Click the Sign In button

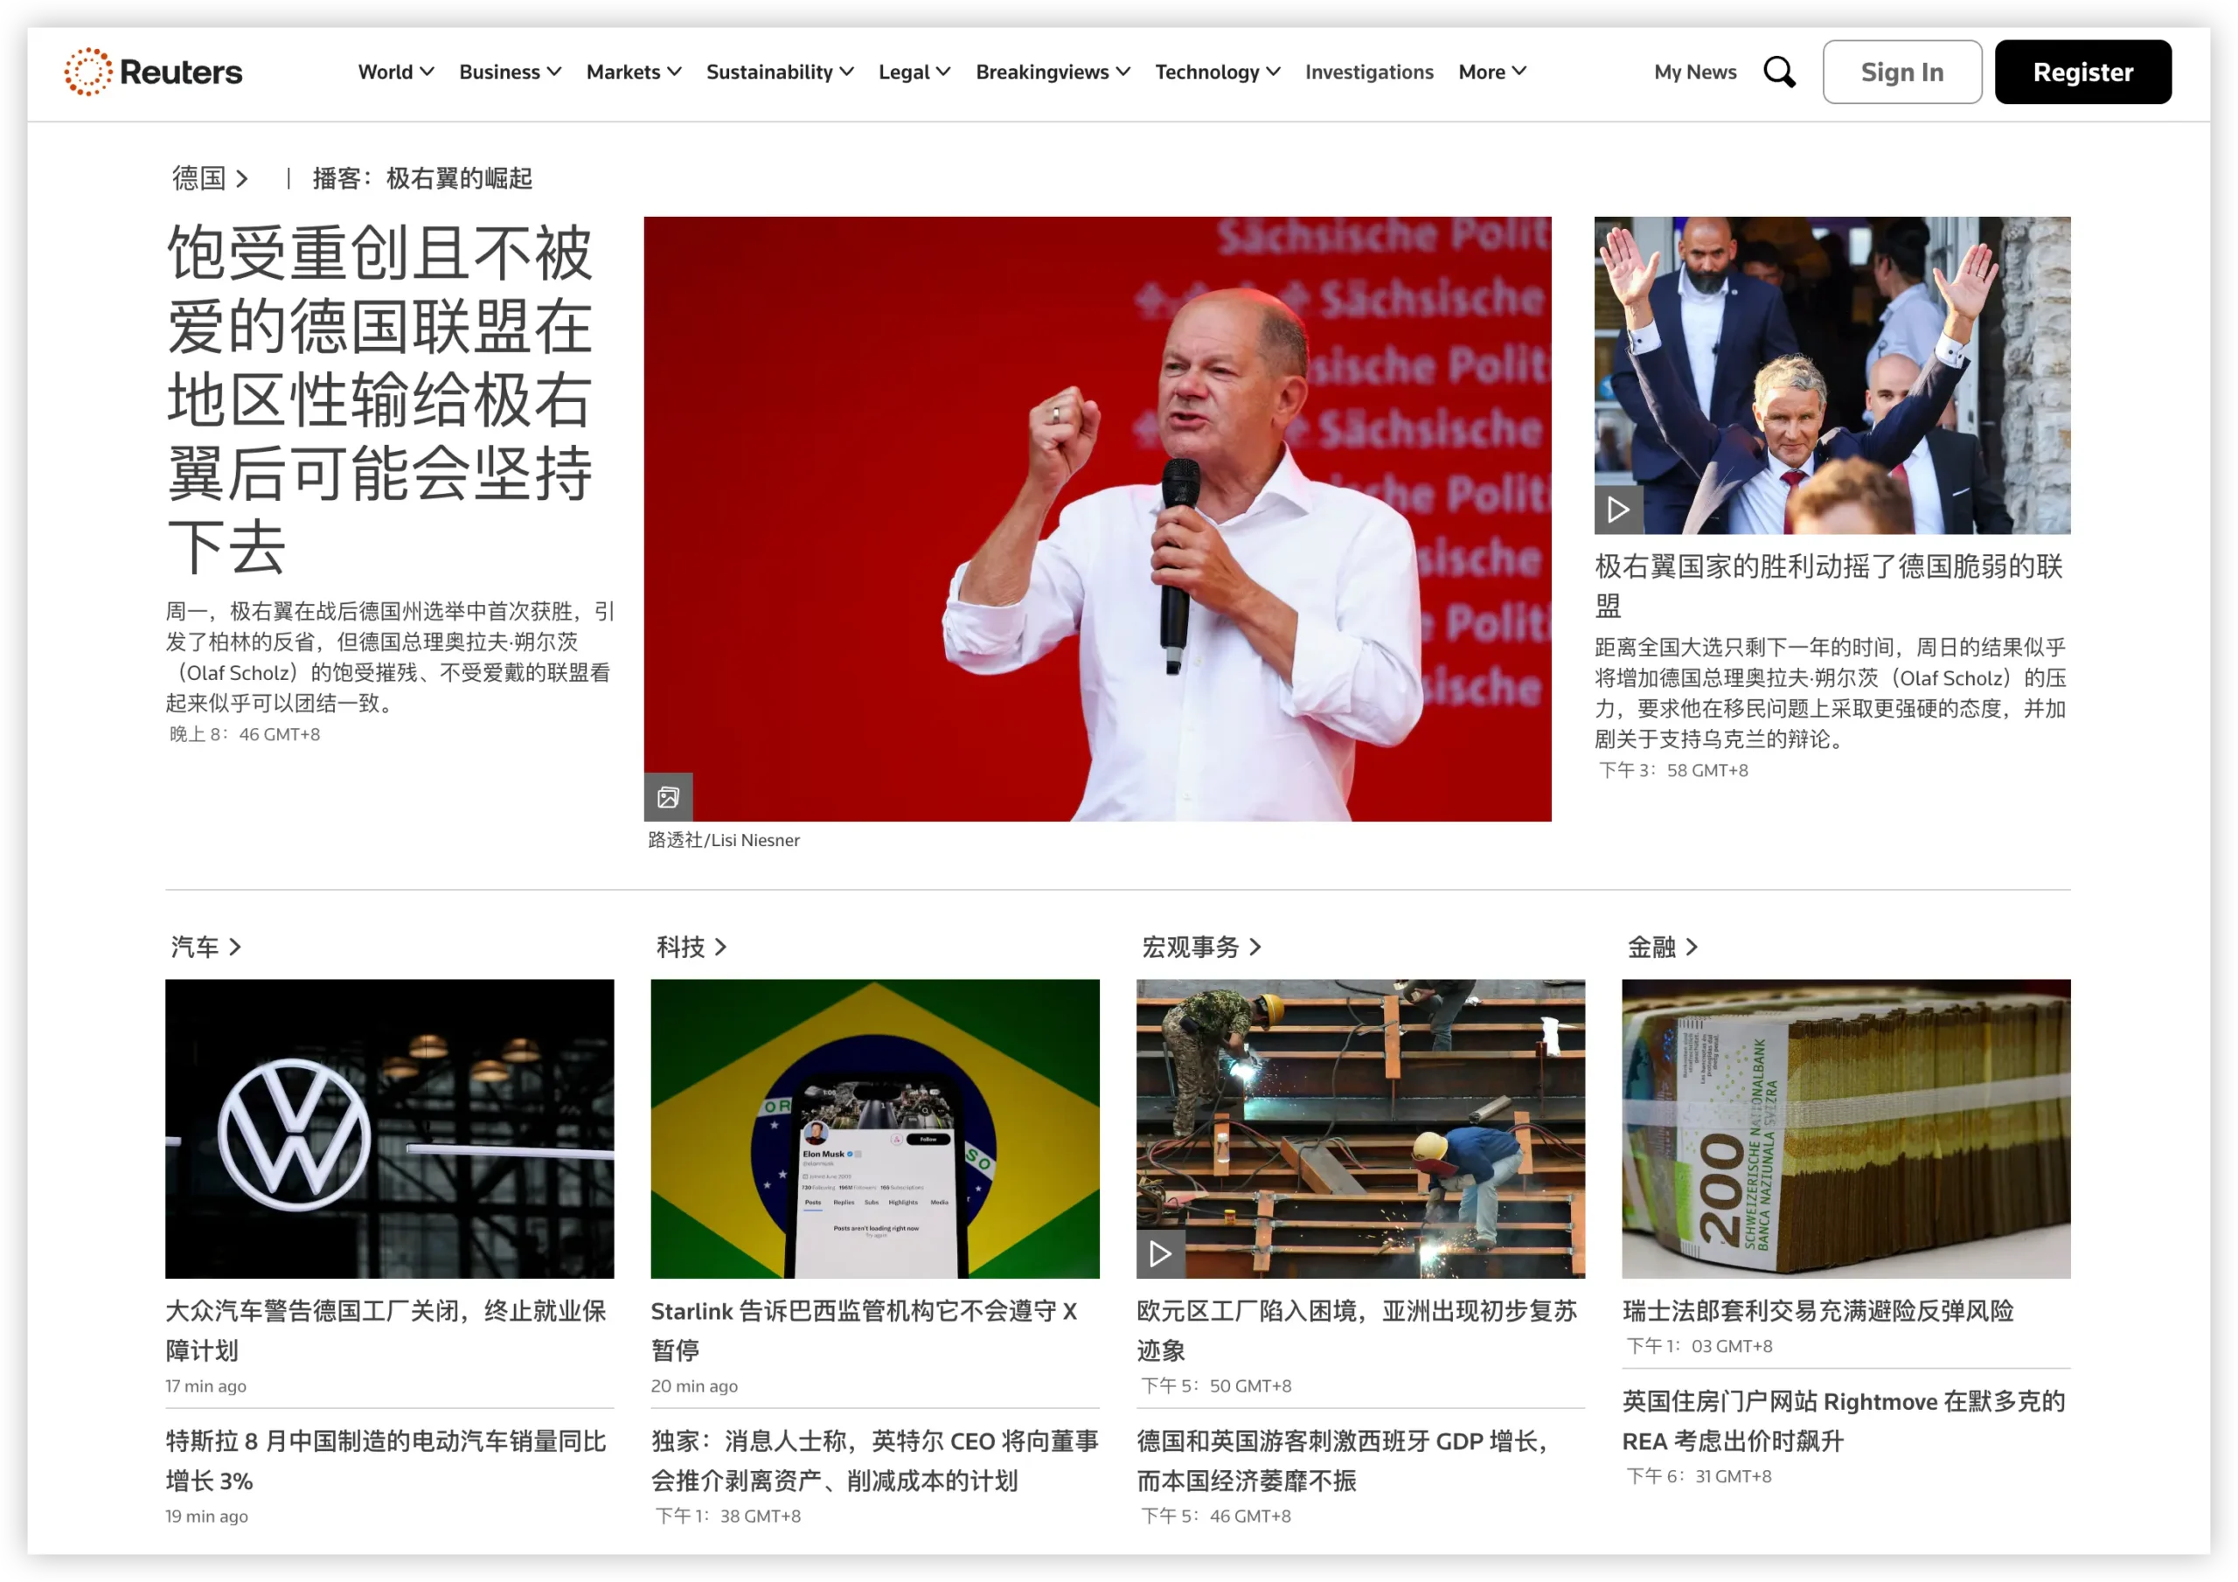1901,71
